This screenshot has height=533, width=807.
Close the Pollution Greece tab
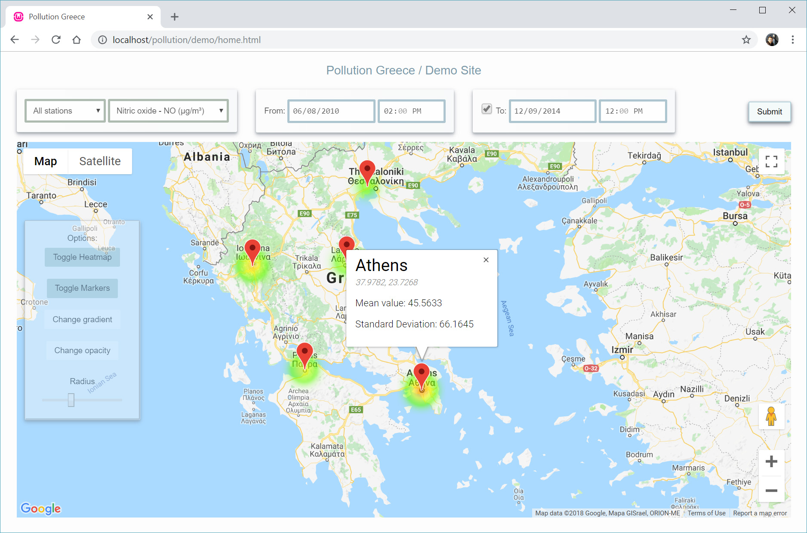[150, 17]
